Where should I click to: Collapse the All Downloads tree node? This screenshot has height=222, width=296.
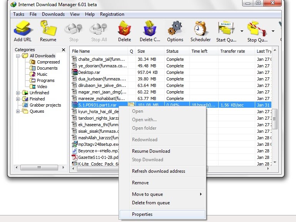click(18, 56)
